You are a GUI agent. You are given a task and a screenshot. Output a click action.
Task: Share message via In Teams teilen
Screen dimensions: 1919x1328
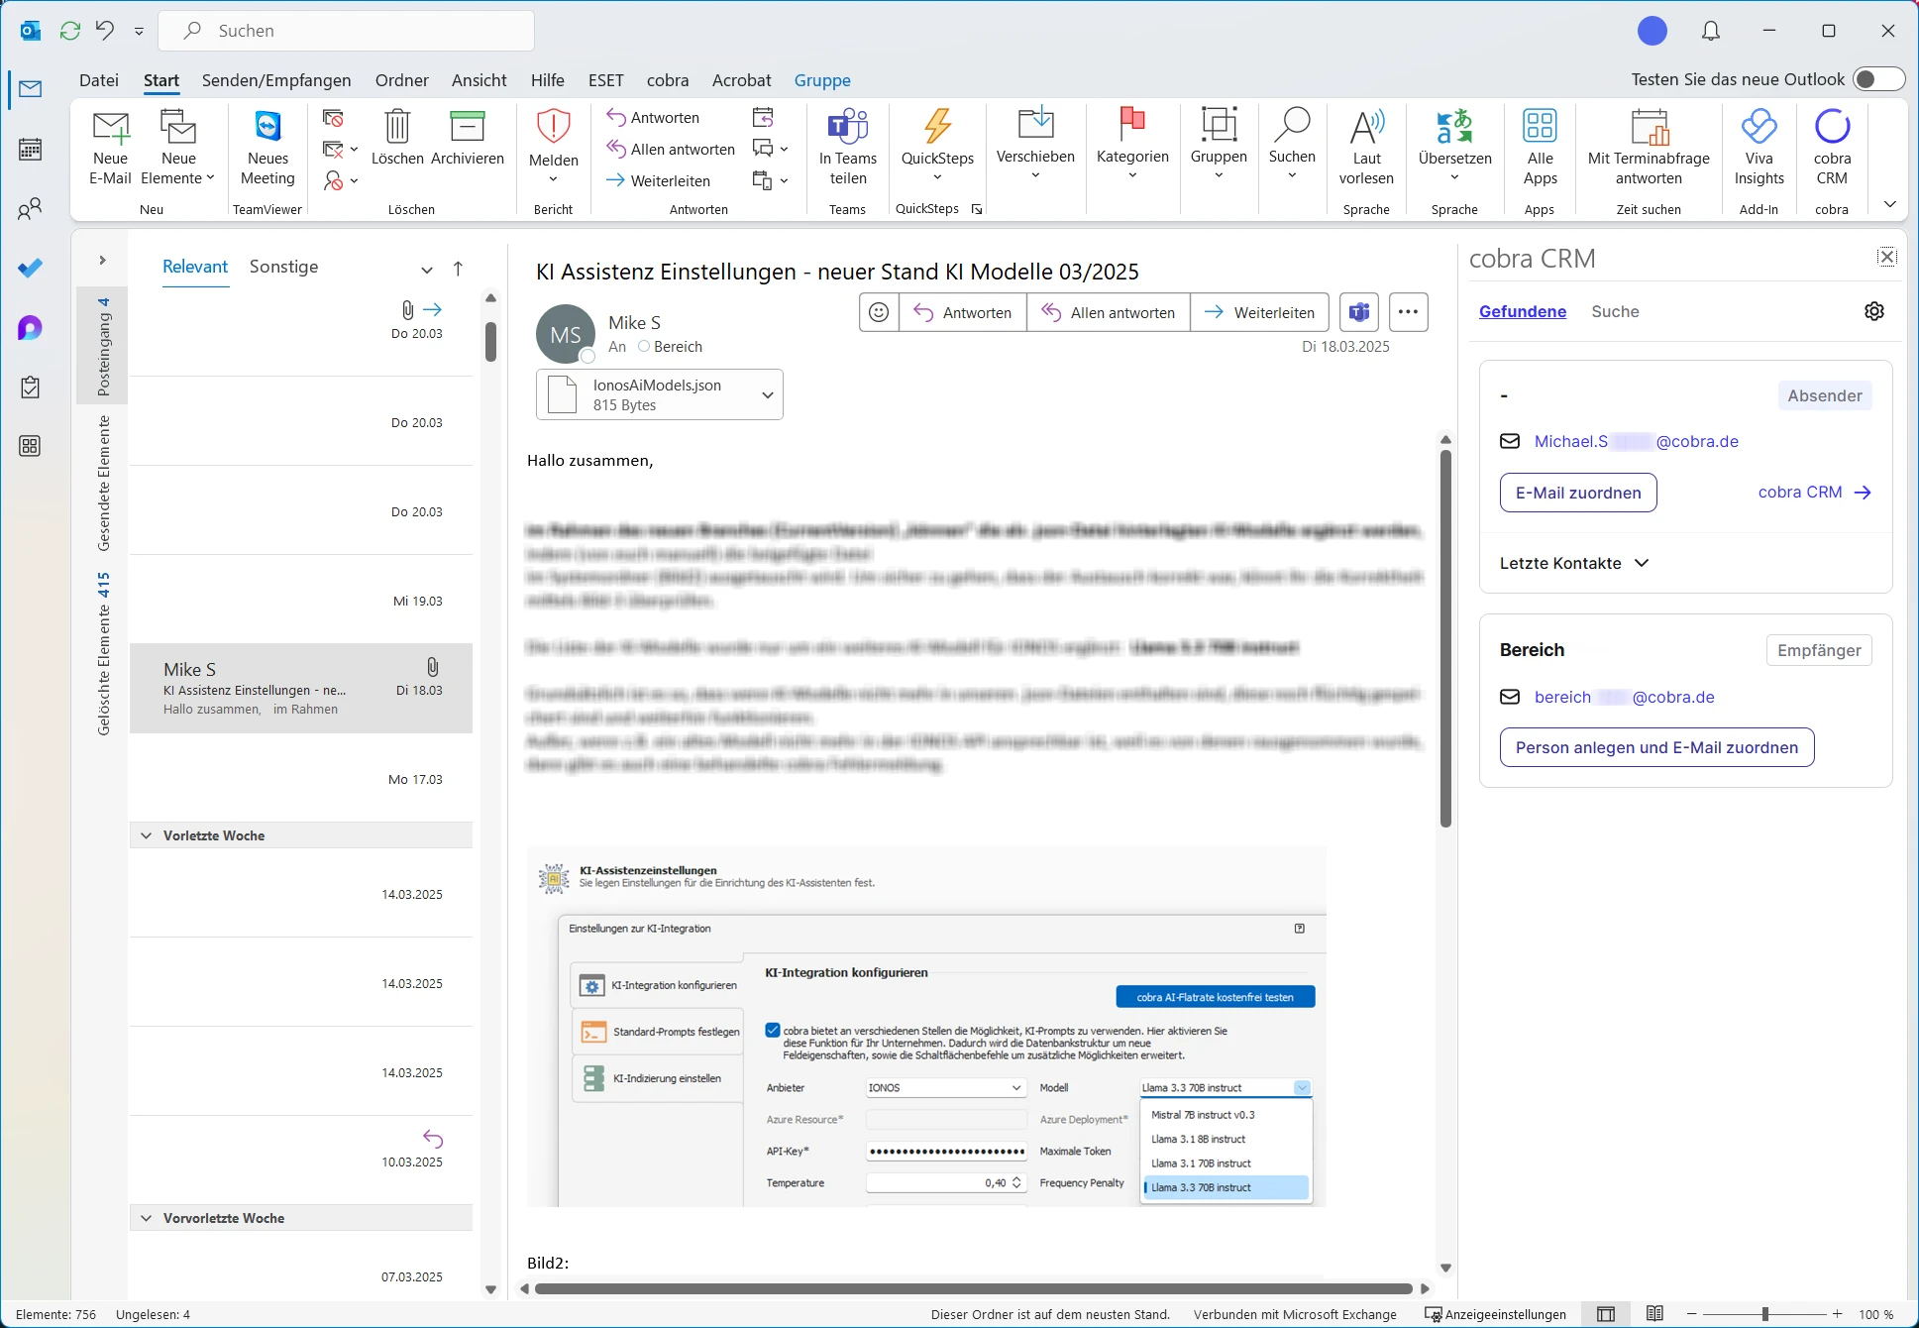pyautogui.click(x=848, y=127)
